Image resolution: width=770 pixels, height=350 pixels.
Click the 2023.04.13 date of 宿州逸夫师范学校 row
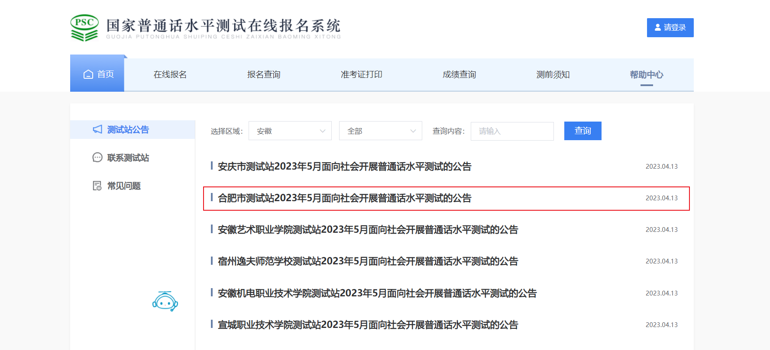tap(662, 261)
